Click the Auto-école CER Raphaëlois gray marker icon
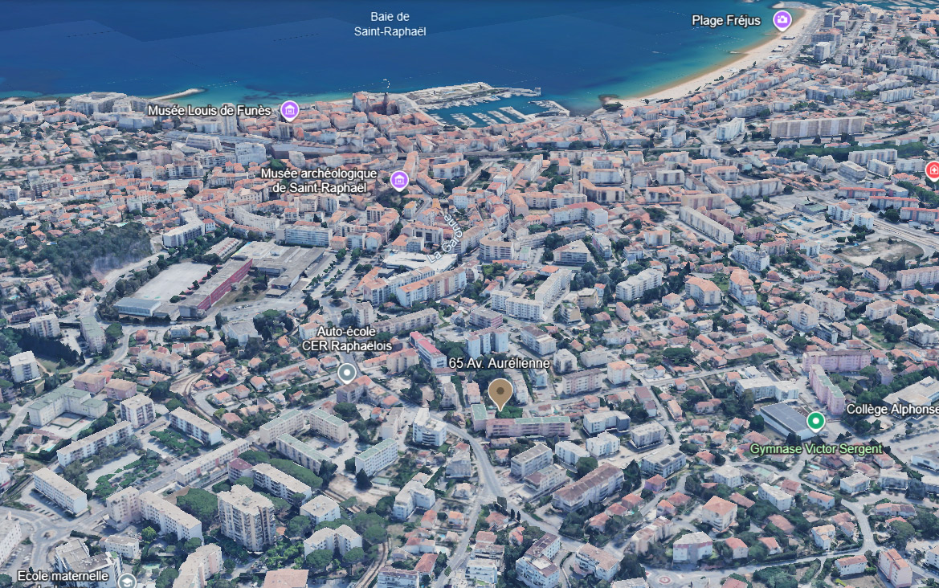This screenshot has width=939, height=588. tap(347, 372)
